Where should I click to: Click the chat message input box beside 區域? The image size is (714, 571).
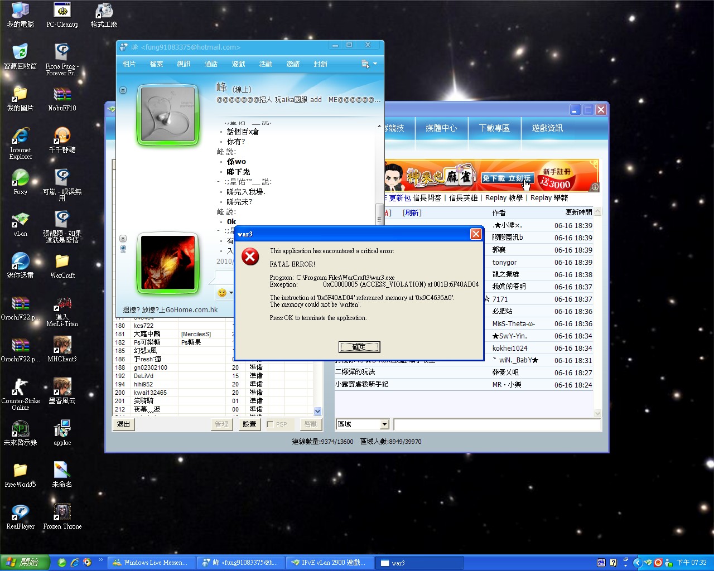pos(496,425)
